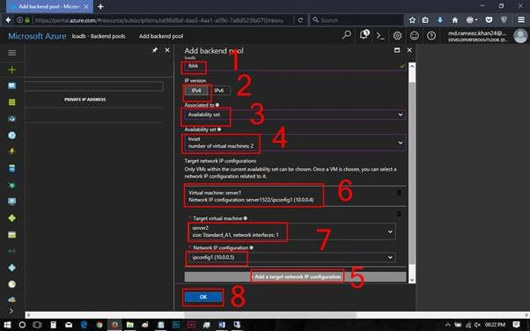
Task: Close the Backend pools blade
Action: [x=167, y=50]
